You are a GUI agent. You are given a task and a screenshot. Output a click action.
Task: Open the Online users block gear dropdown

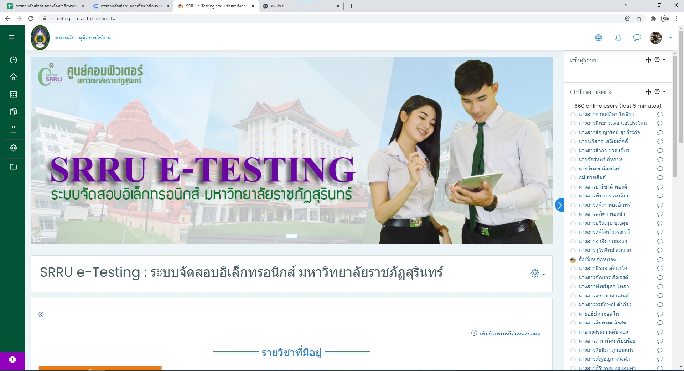pos(660,92)
